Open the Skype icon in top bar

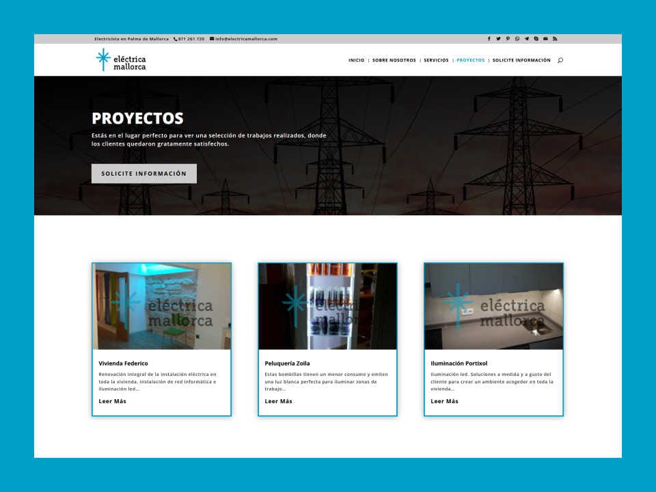pos(536,39)
